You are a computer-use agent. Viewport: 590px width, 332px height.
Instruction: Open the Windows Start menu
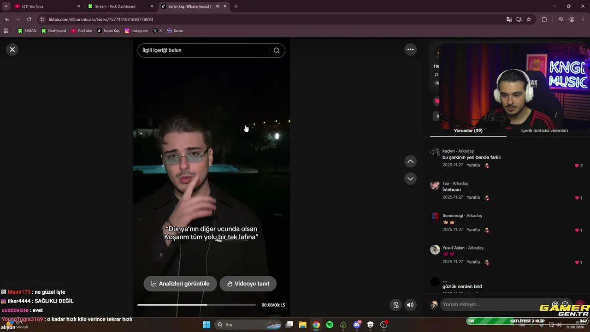(x=206, y=325)
